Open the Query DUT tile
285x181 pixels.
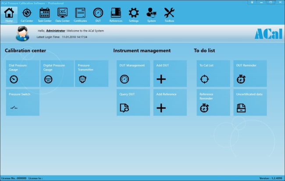tap(133, 102)
